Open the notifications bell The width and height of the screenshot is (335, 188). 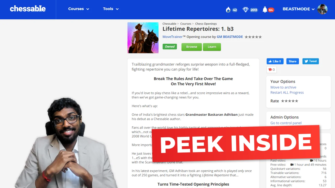pos(265,10)
